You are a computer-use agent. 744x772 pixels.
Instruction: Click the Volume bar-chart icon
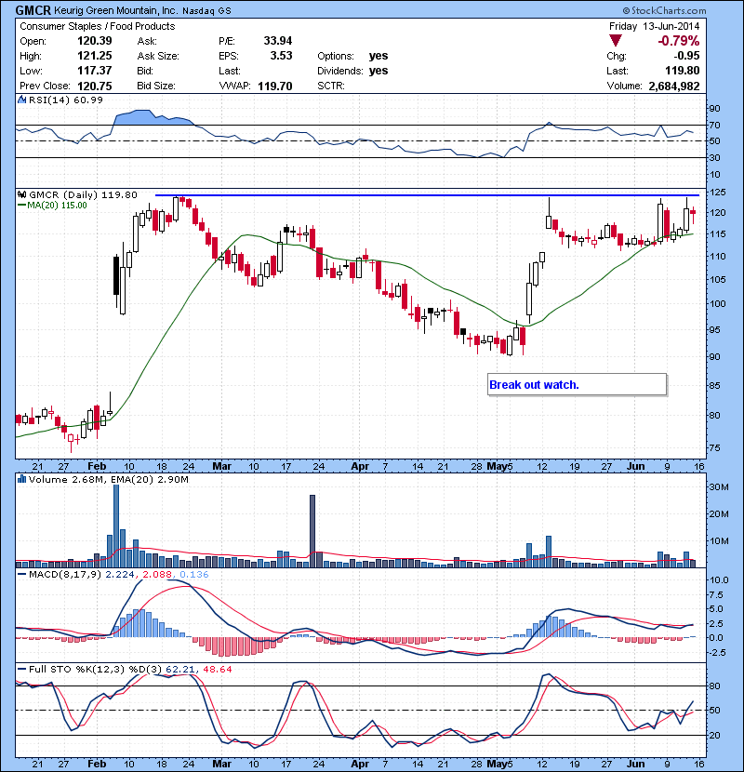(x=22, y=479)
